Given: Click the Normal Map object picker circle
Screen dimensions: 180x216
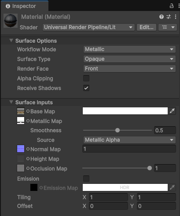Looking at the screenshot, I should [x=28, y=149].
